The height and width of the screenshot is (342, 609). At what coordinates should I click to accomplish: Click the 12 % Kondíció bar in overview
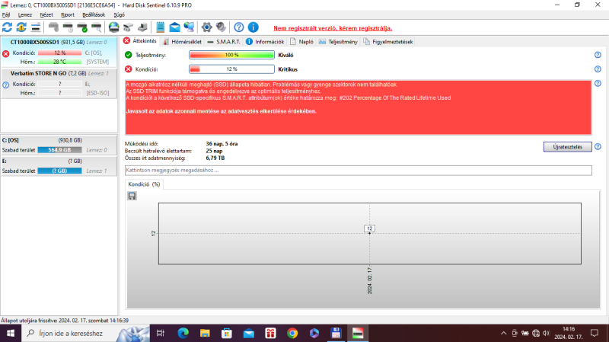coord(231,69)
